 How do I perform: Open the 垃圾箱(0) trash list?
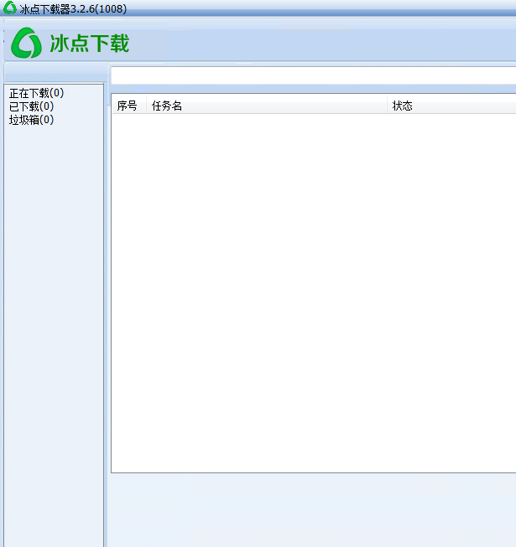(31, 120)
